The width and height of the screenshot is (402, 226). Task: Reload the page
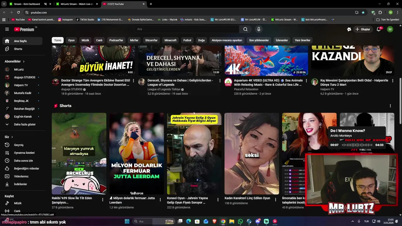(18, 12)
